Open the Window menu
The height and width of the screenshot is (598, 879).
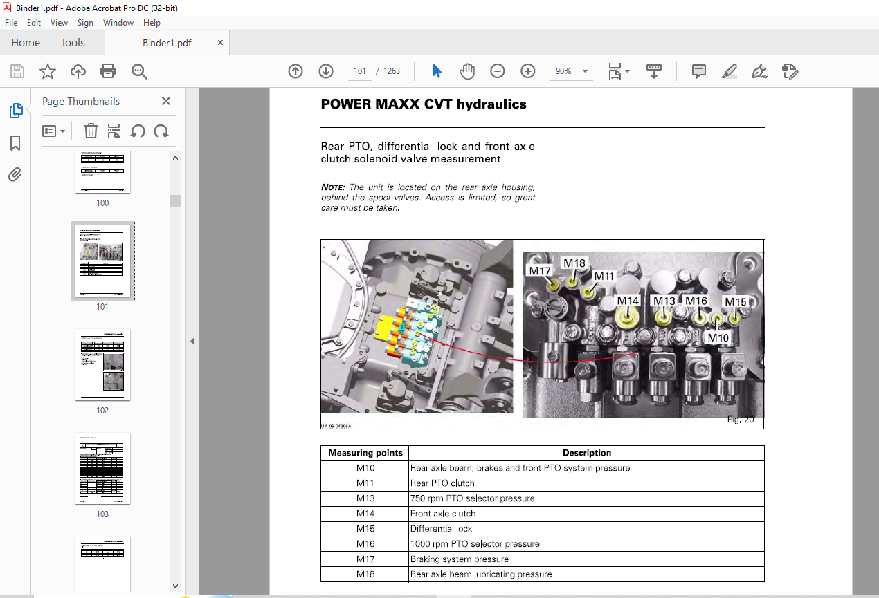pyautogui.click(x=118, y=23)
